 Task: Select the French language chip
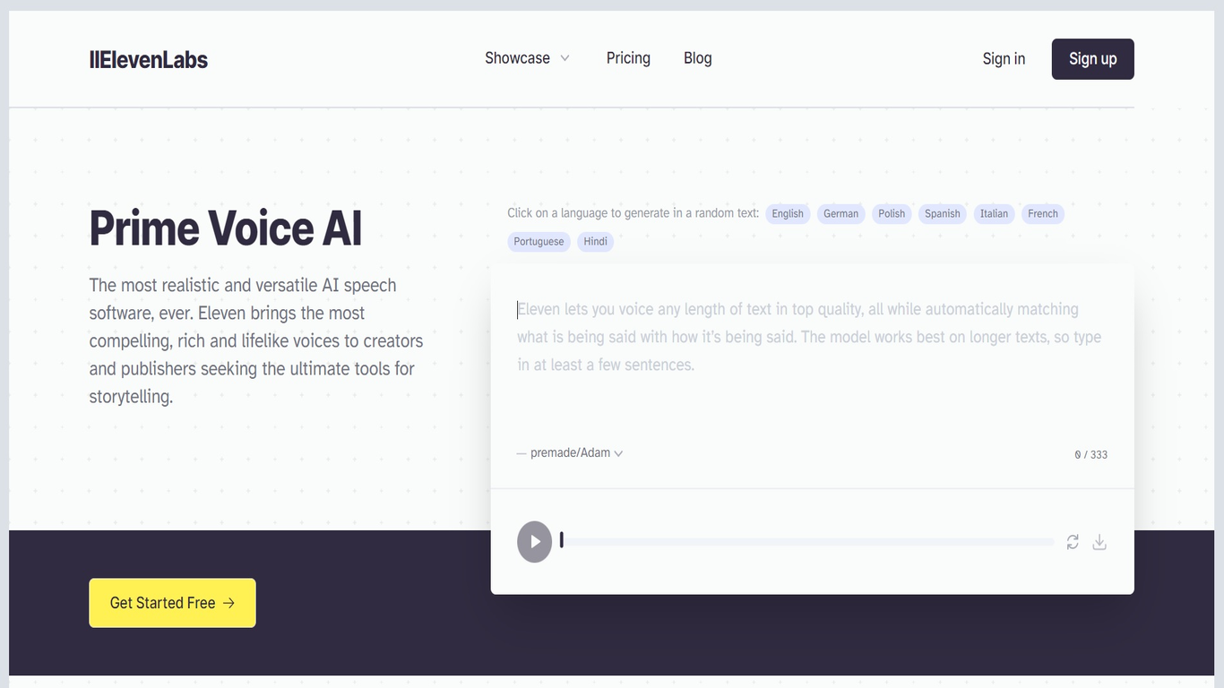[x=1042, y=213]
